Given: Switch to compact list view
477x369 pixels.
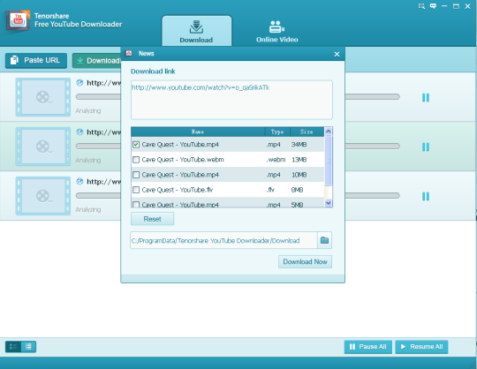Looking at the screenshot, I should (28, 347).
